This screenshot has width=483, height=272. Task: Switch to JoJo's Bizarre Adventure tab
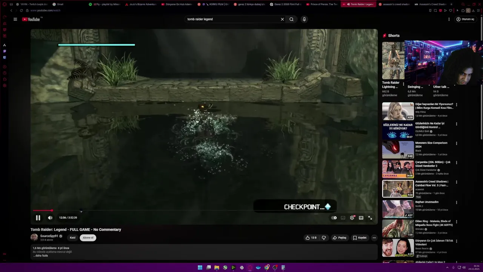[x=140, y=4]
